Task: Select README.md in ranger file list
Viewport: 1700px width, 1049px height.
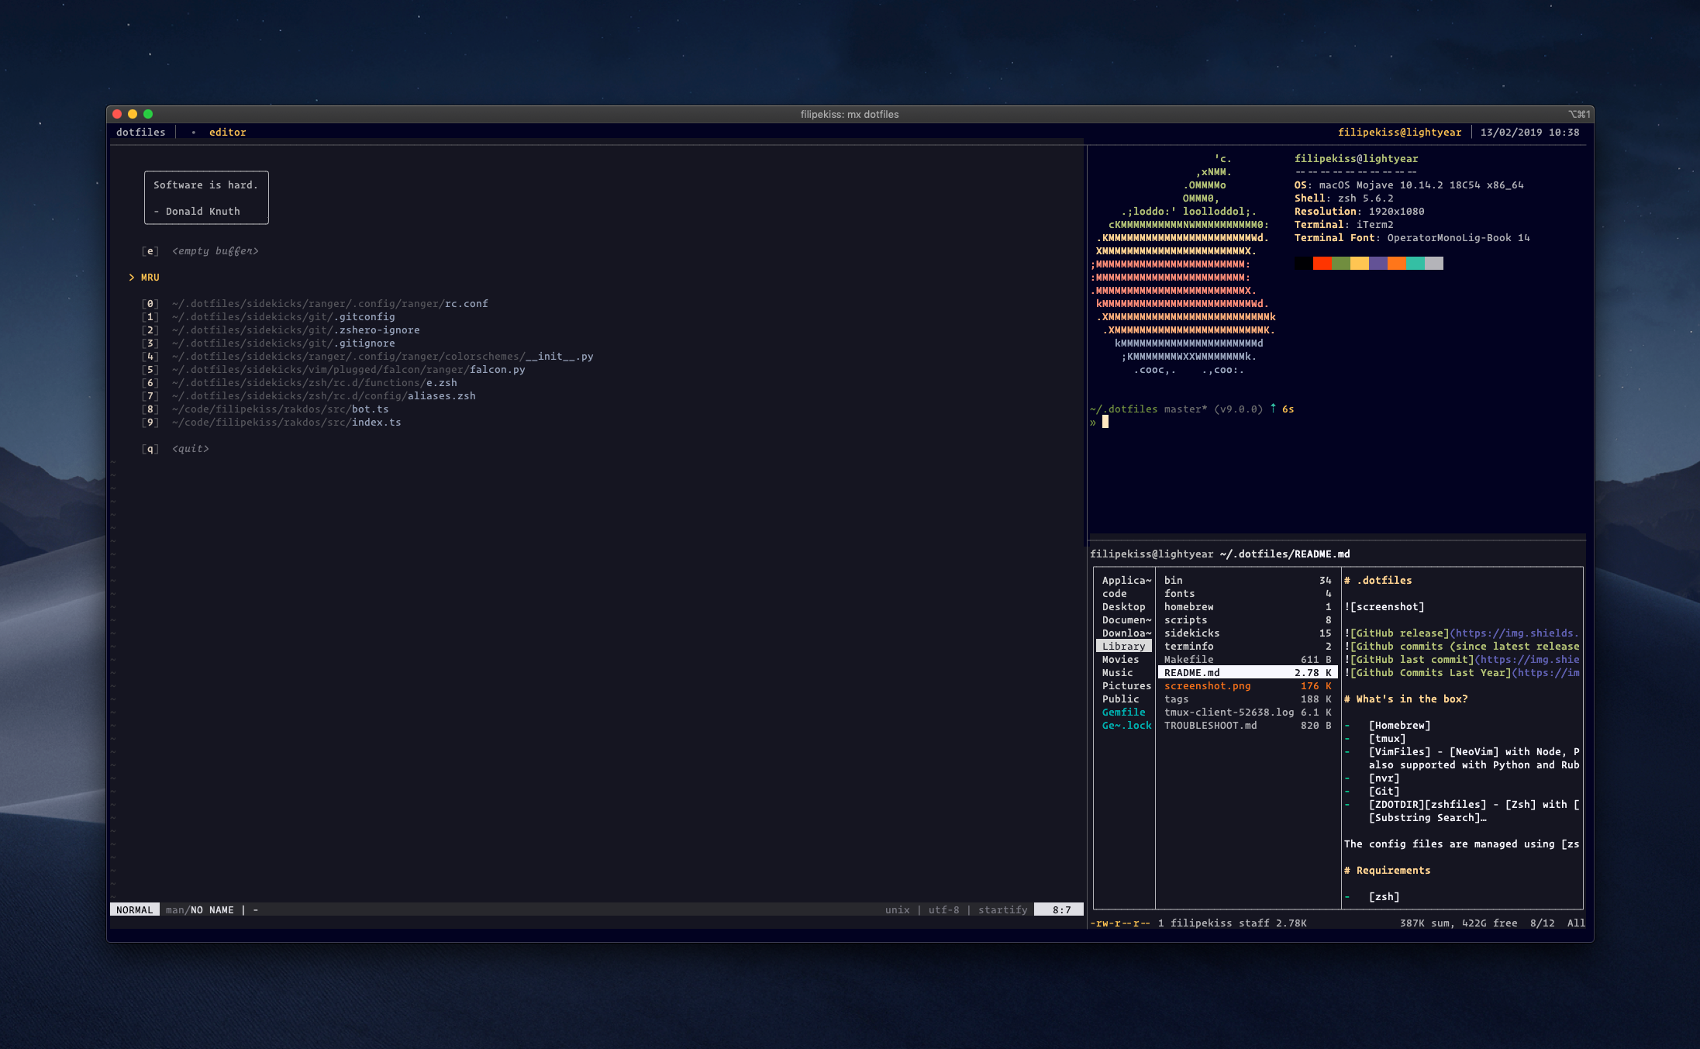Action: point(1191,673)
